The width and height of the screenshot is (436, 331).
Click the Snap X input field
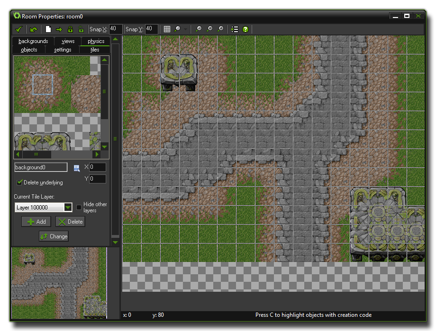[x=116, y=29]
